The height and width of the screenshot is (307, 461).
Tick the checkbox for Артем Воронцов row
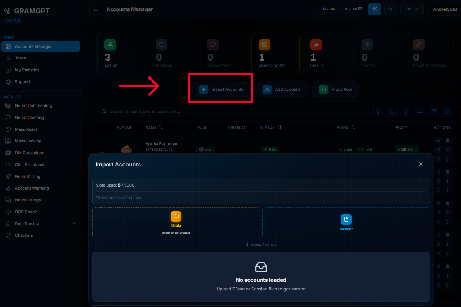click(x=102, y=150)
